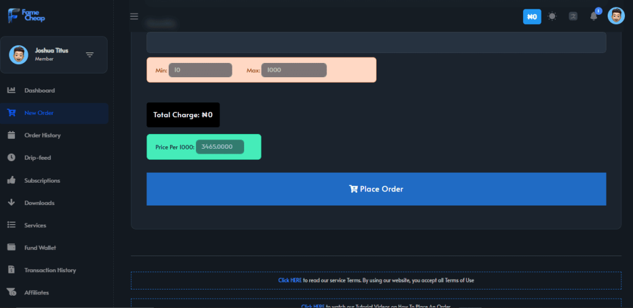
Task: Switch theme with the sun icon
Action: tap(552, 17)
